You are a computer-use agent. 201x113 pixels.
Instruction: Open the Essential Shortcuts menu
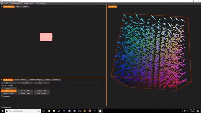coord(16,4)
